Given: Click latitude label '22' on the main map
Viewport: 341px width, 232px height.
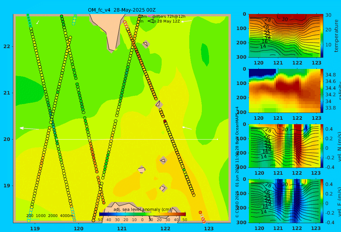Looking at the screenshot, I should click(7, 47).
